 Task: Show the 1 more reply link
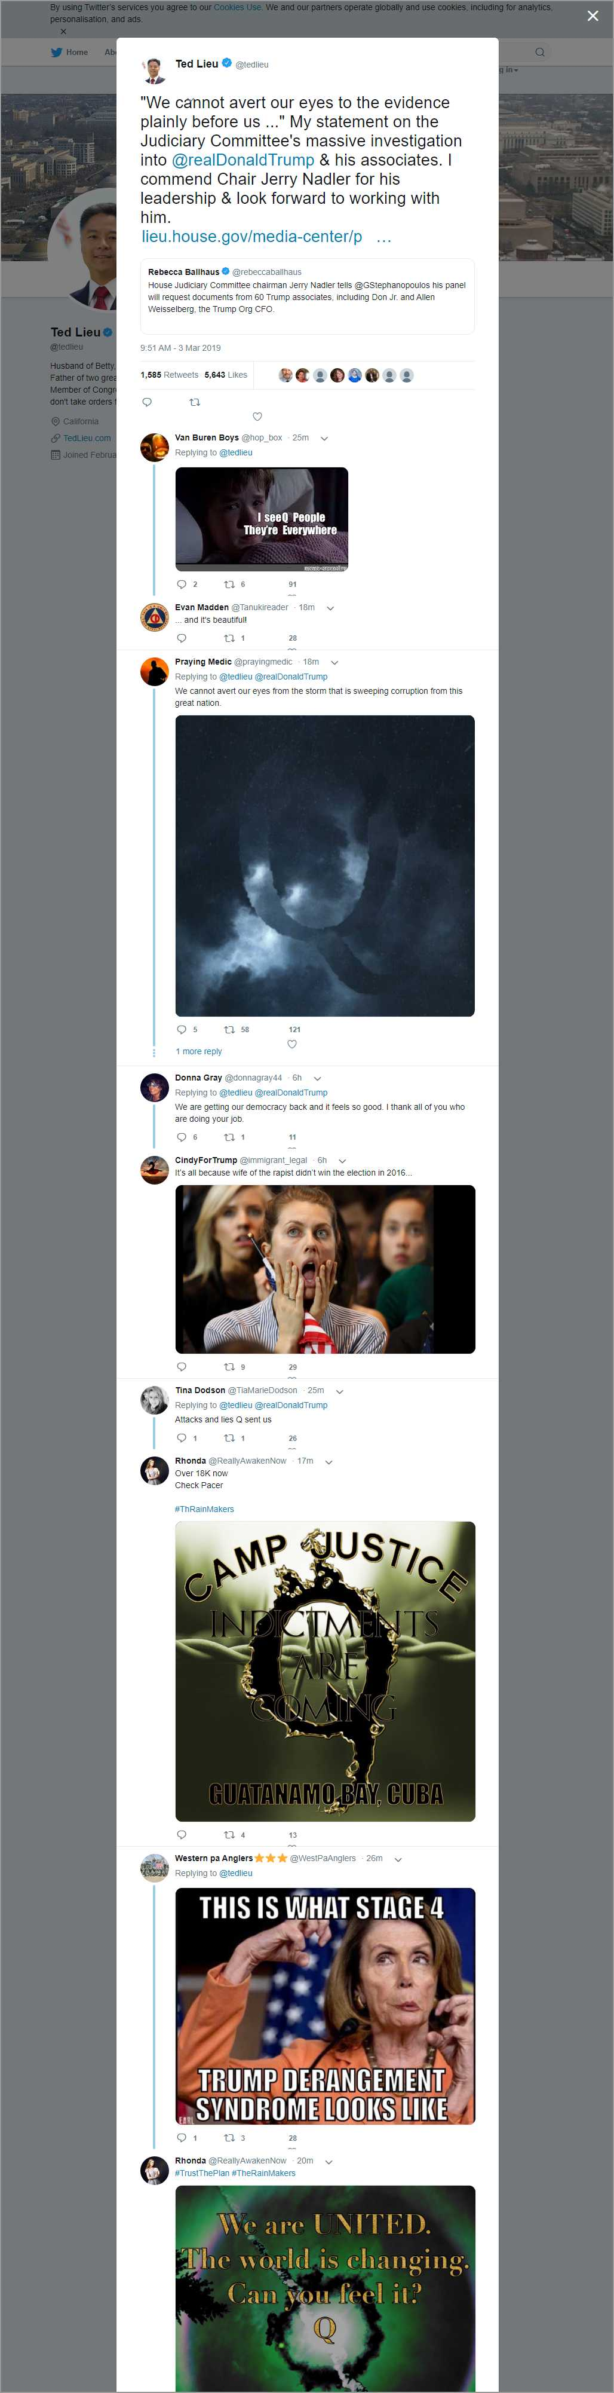(199, 1052)
